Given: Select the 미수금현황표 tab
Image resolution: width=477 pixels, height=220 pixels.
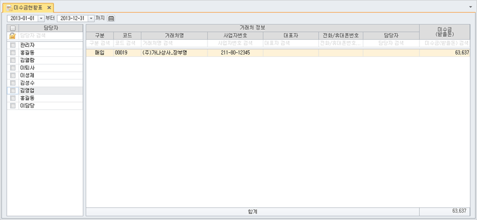Looking at the screenshot, I should 28,8.
